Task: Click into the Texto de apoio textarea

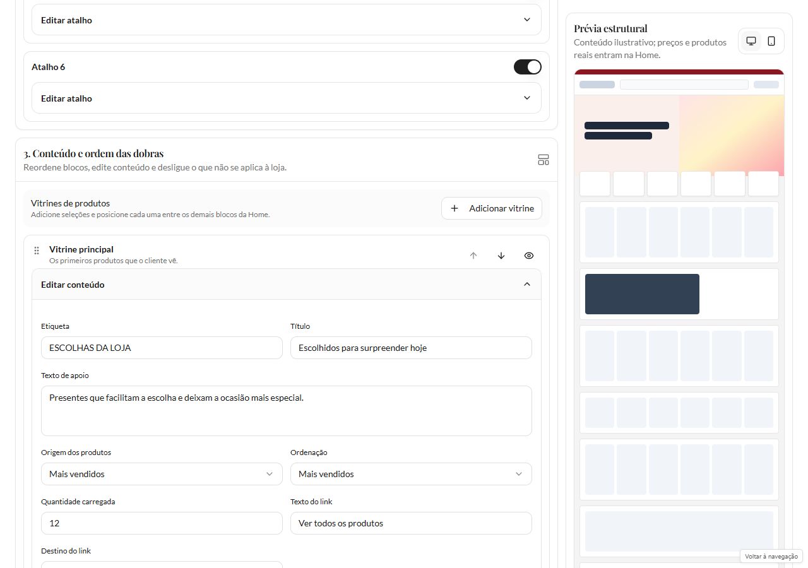Action: (287, 411)
